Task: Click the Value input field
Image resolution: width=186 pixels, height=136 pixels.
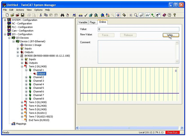Action: pyautogui.click(x=138, y=29)
